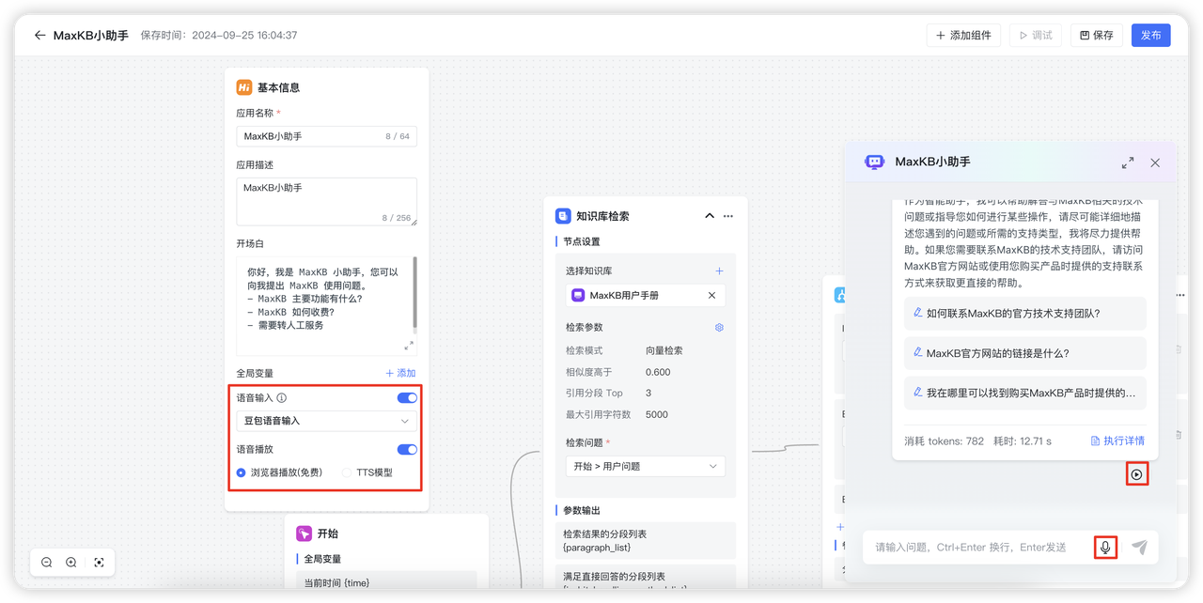
Task: Expand the chat panel to fullscreen
Action: click(1127, 162)
